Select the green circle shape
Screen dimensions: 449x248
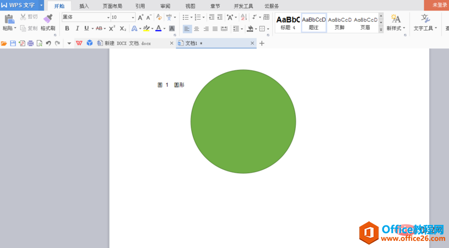click(x=243, y=122)
